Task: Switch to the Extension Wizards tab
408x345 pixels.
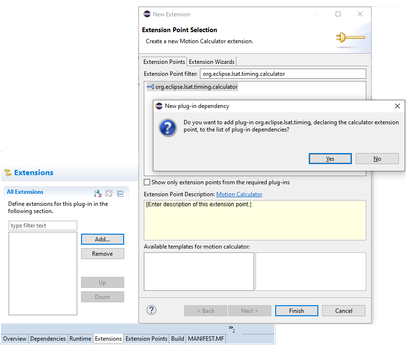Action: pyautogui.click(x=211, y=62)
